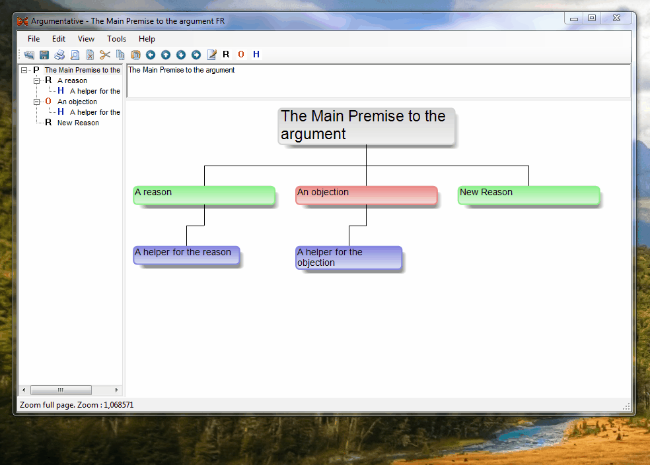Add an Objection with toolbar O button
This screenshot has height=465, width=650.
[241, 54]
